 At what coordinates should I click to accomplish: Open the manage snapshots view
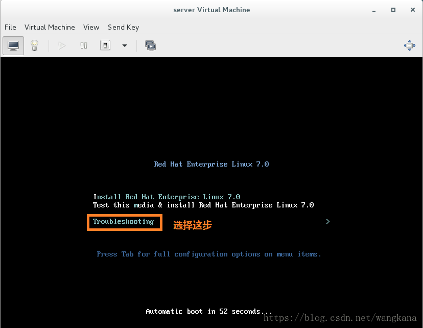tap(150, 45)
